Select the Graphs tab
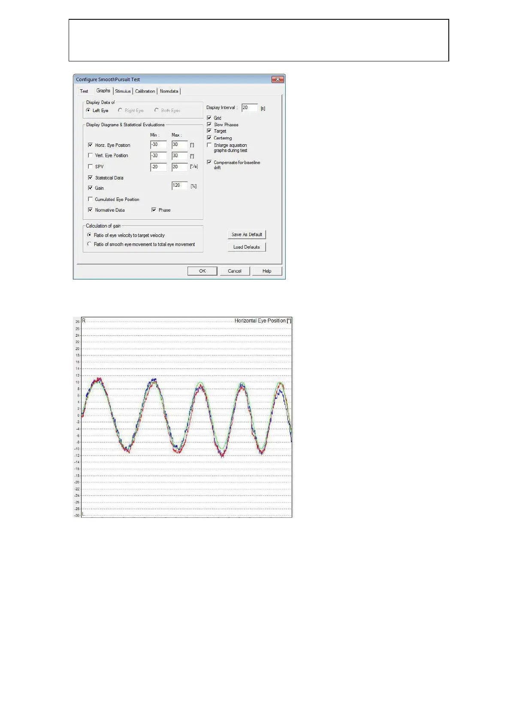The height and width of the screenshot is (723, 511). tap(103, 91)
